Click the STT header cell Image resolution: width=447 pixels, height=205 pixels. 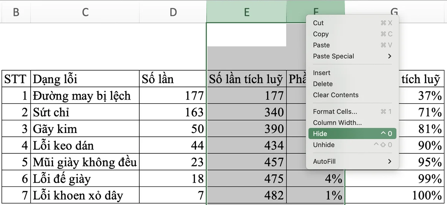(16, 79)
